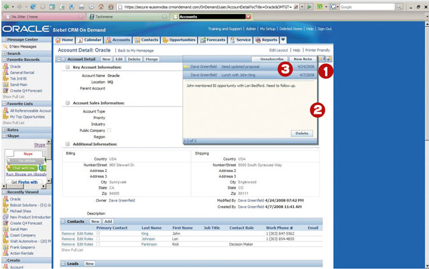Collapse the Account Sales Information section
Image resolution: width=429 pixels, height=269 pixels.
pyautogui.click(x=68, y=103)
